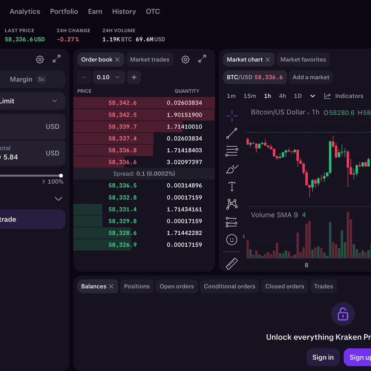Switch to the Market trades tab

[x=150, y=60]
